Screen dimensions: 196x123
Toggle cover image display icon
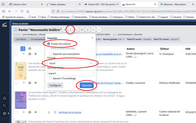[23, 49]
